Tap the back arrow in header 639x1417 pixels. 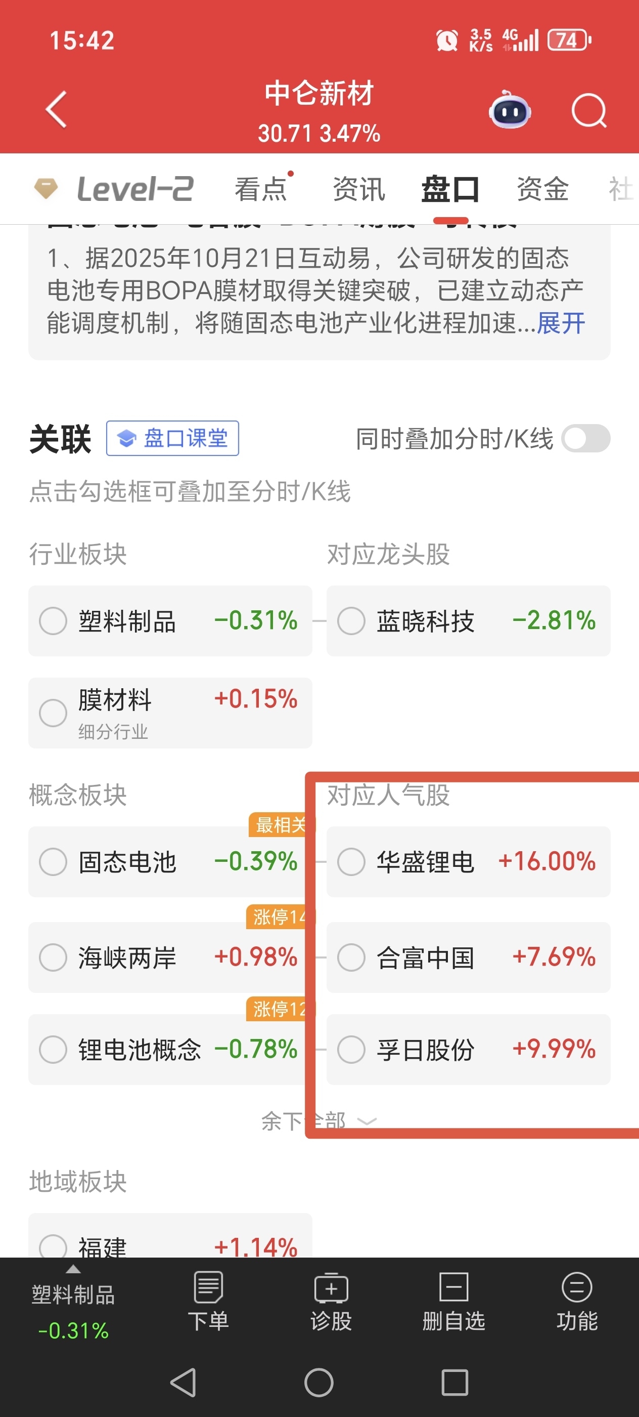pyautogui.click(x=56, y=109)
